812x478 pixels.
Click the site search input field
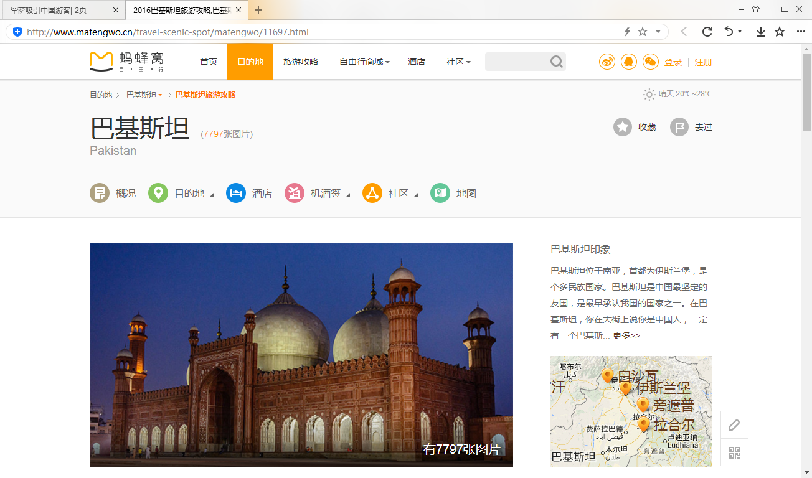517,62
